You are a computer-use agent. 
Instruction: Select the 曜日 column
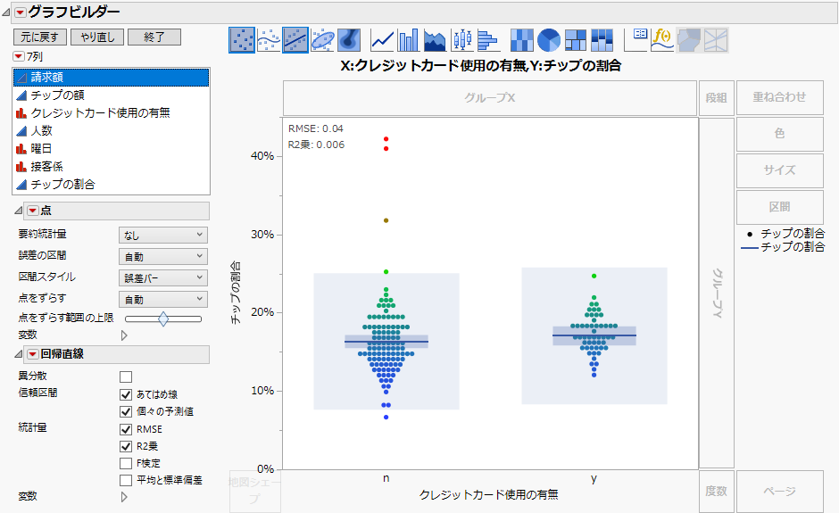pyautogui.click(x=112, y=149)
